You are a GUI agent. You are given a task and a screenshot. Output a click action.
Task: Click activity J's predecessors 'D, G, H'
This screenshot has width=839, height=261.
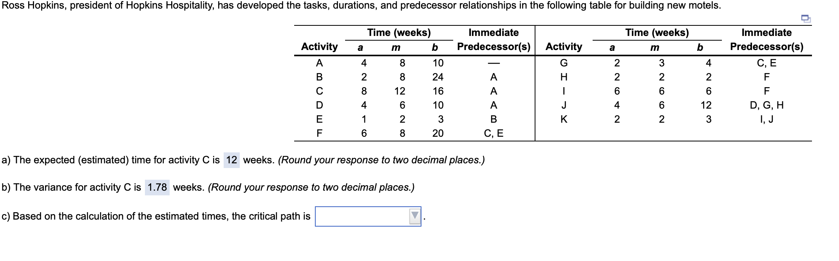click(767, 105)
